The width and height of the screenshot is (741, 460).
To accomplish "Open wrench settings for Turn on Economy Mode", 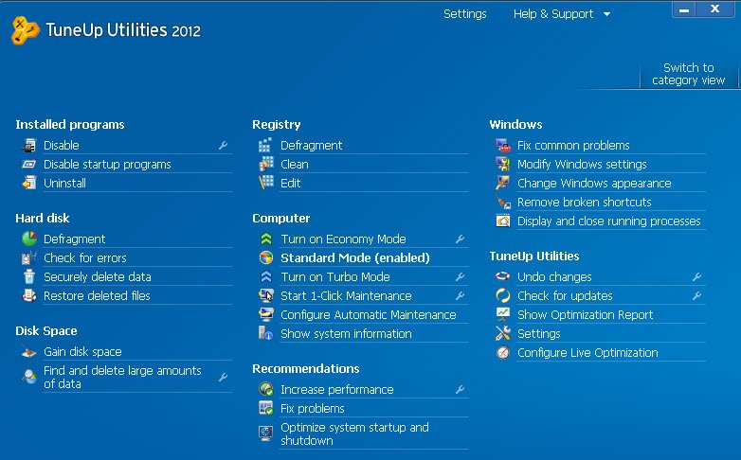I will [460, 239].
